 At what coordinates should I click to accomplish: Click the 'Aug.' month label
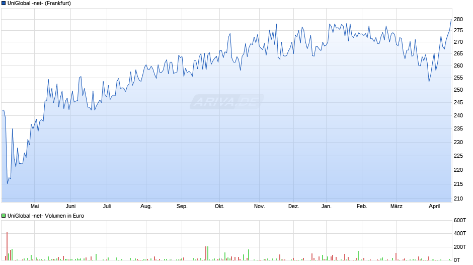(x=146, y=206)
